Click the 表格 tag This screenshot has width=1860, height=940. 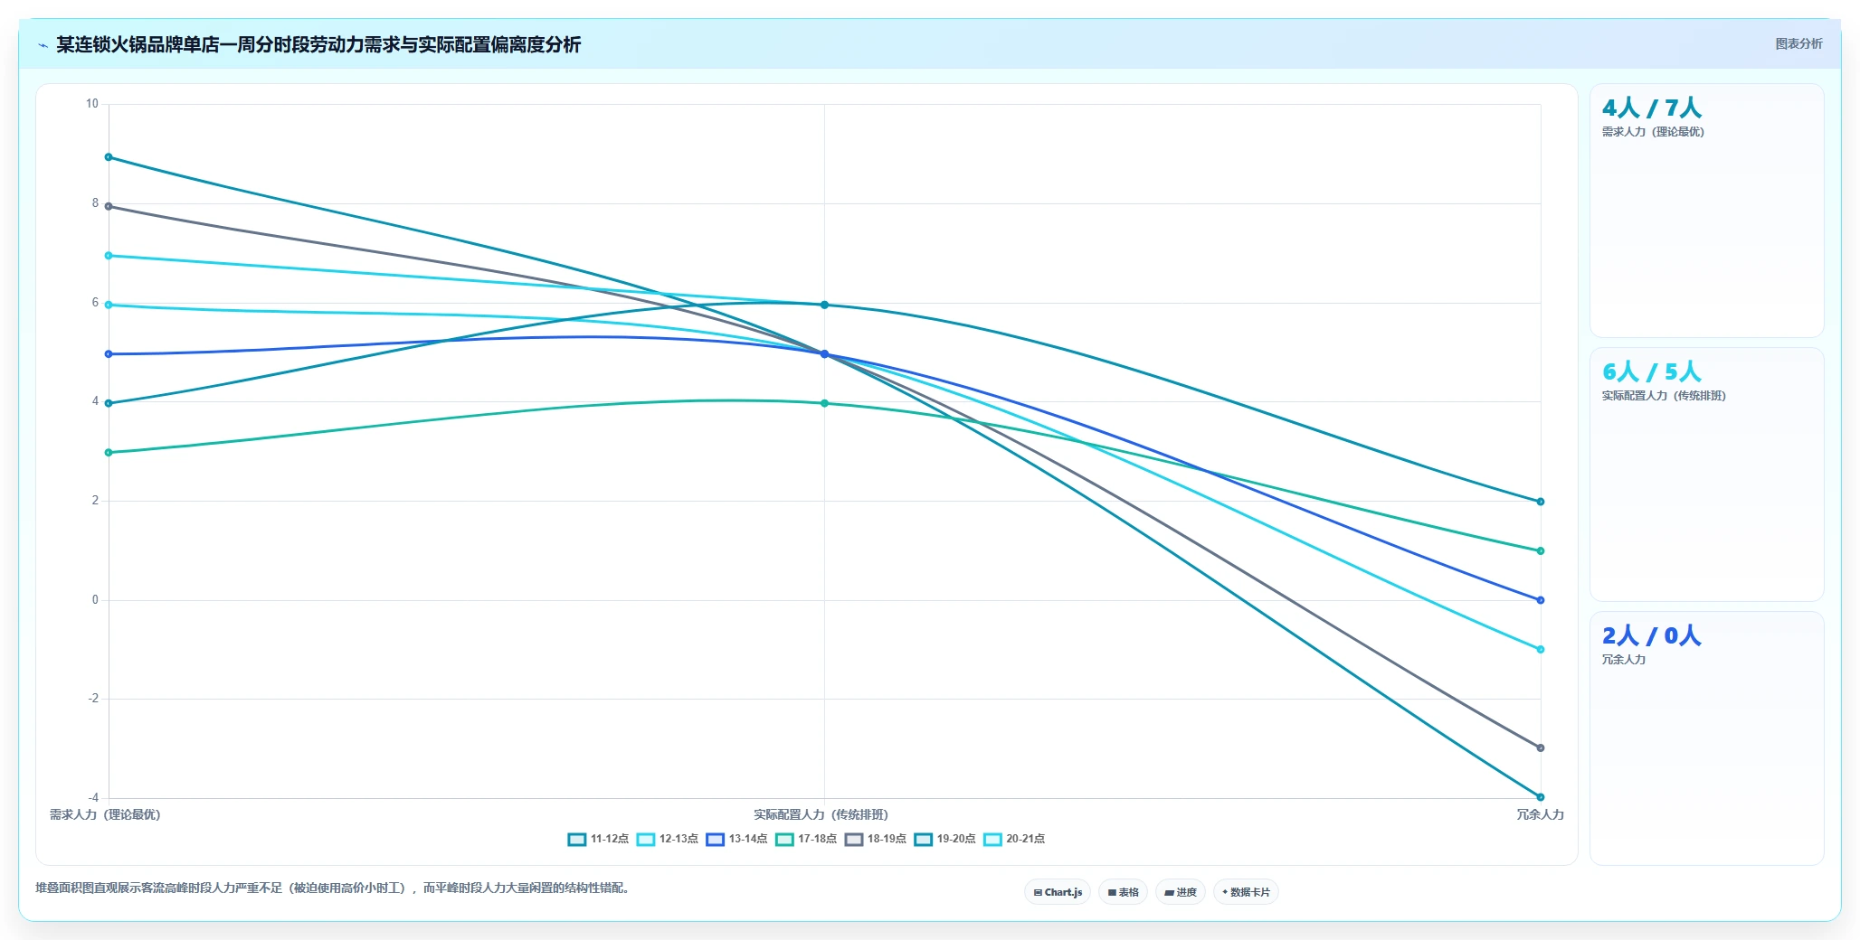point(1124,892)
